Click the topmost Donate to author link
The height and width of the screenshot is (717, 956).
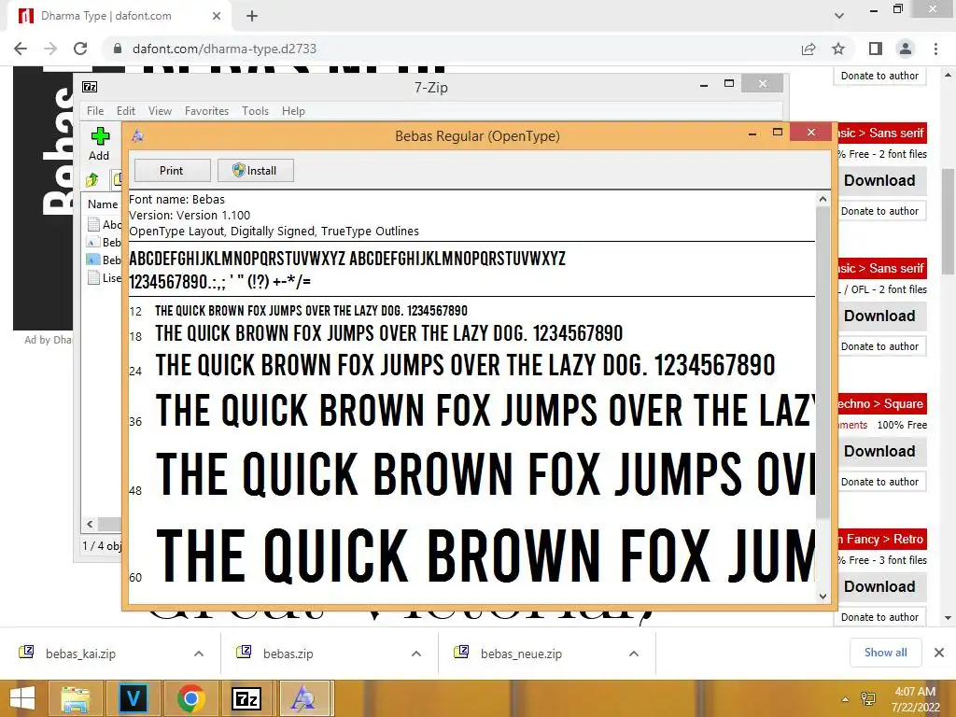click(x=879, y=77)
